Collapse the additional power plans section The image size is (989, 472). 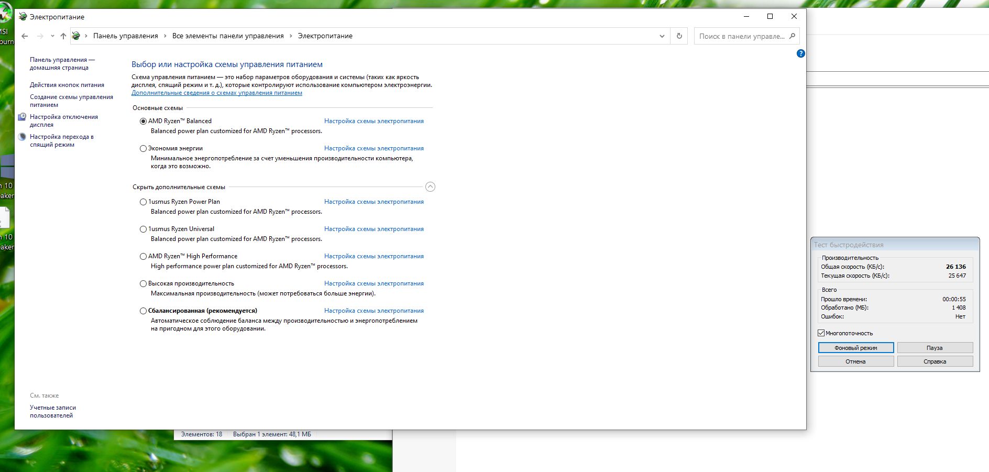click(430, 187)
